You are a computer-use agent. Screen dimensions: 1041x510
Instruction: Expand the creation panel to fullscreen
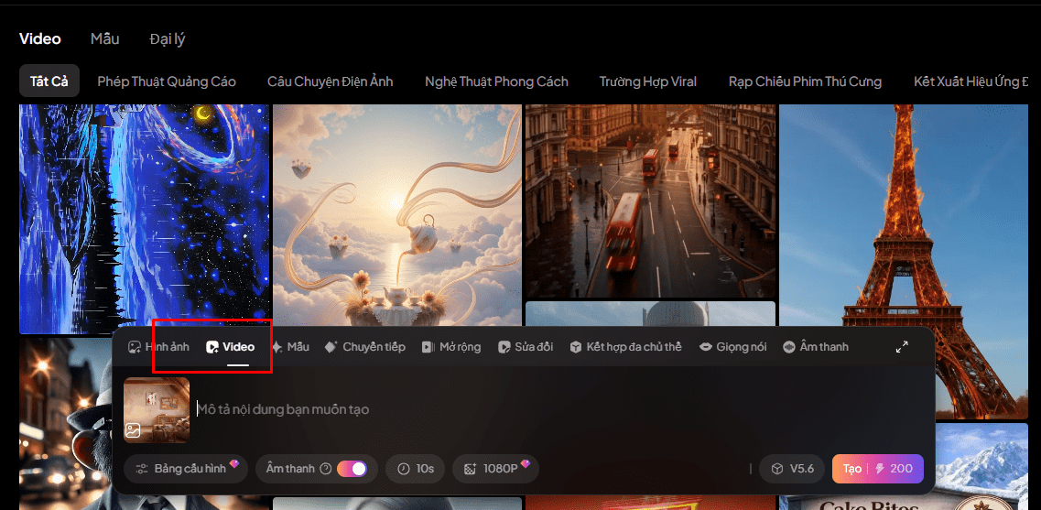pos(902,347)
